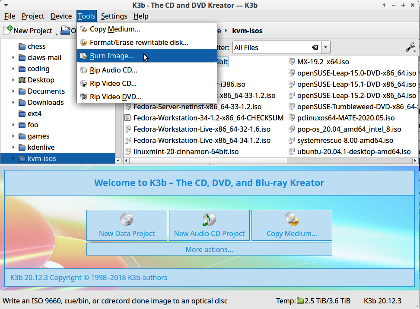Click the New Project toolbar icon

coord(6,31)
